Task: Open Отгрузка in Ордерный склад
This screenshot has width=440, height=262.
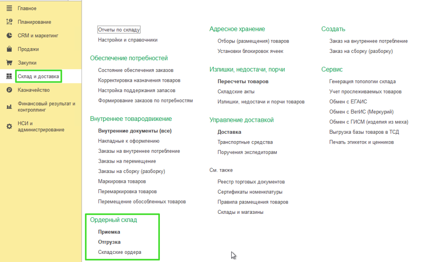Action: 109,242
